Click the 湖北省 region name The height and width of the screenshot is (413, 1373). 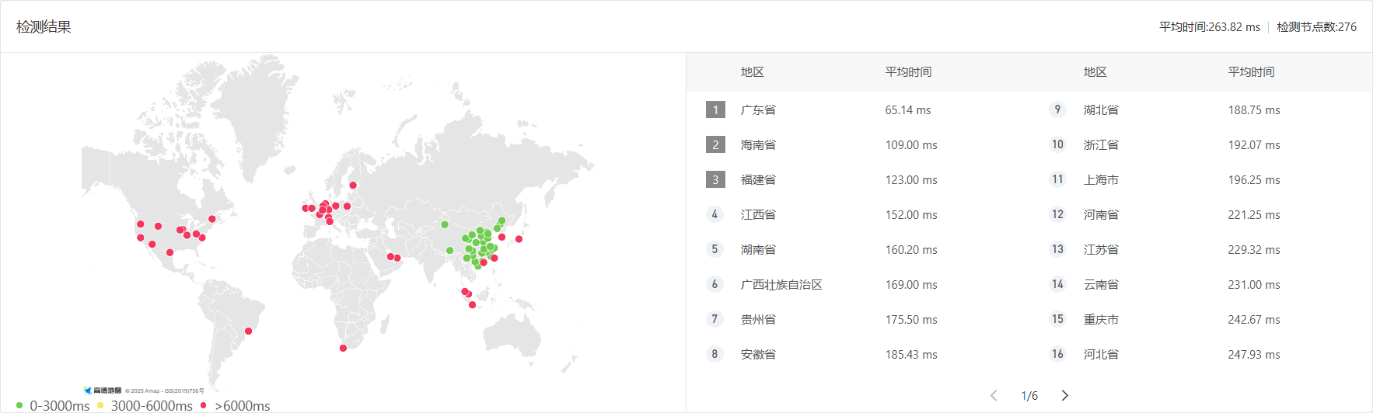1101,110
